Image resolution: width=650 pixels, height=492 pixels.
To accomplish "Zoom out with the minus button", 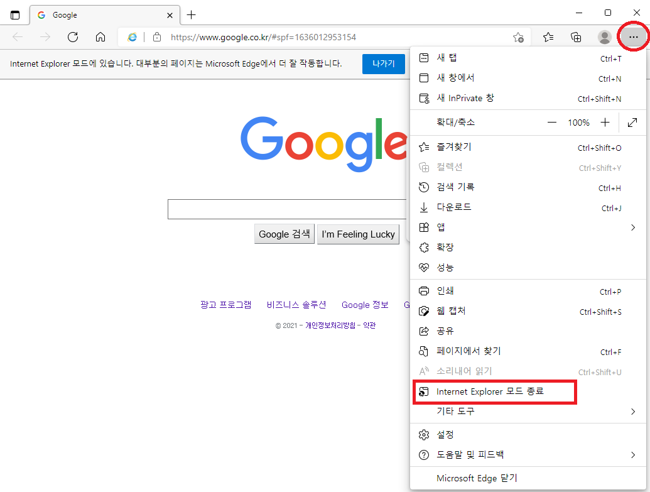I will [x=552, y=123].
